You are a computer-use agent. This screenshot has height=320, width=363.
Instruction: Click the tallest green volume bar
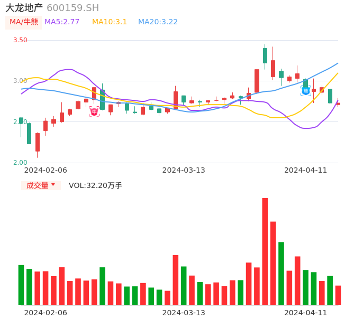click(281, 273)
